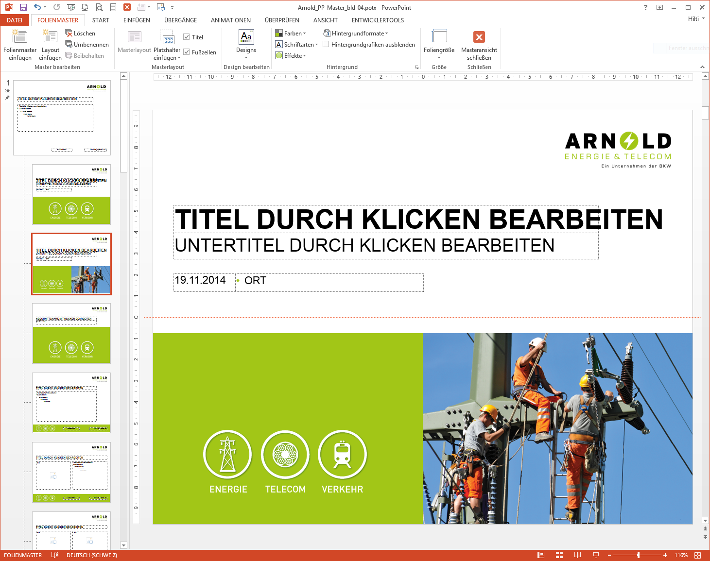The height and width of the screenshot is (561, 710).
Task: Enable Hintergrundgrafiken ausblenden checkbox
Action: coord(326,44)
